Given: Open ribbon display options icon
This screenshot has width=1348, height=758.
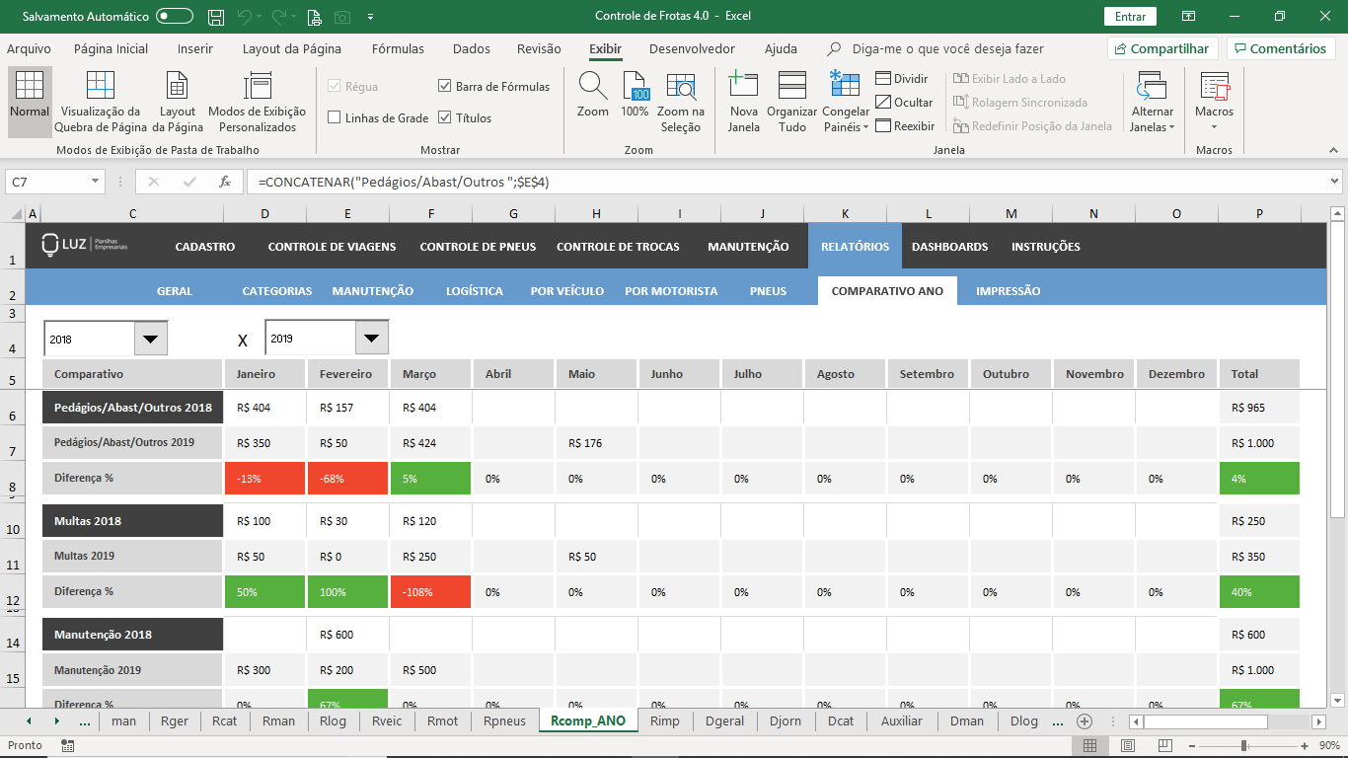Looking at the screenshot, I should click(1190, 17).
